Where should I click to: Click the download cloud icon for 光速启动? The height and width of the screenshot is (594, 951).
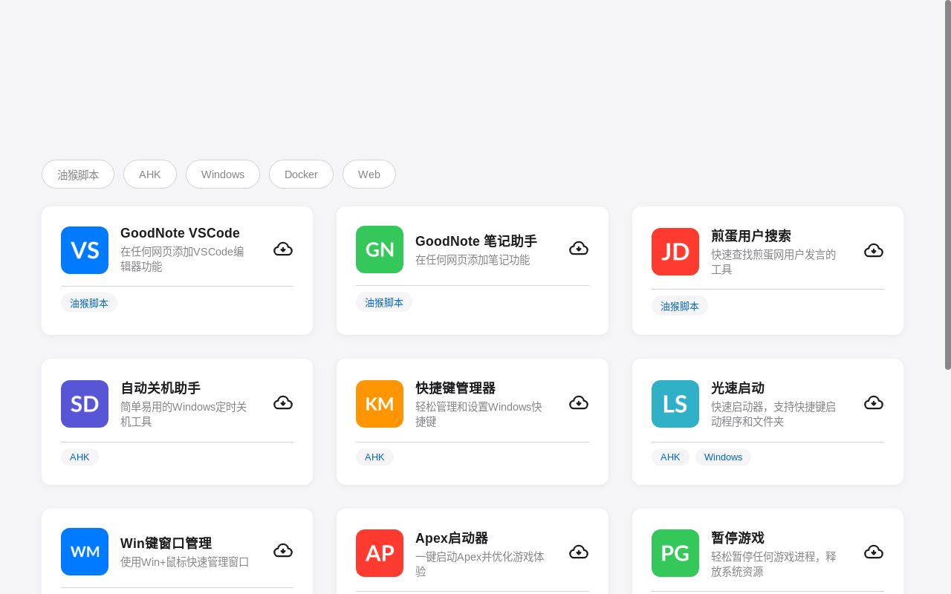tap(874, 402)
